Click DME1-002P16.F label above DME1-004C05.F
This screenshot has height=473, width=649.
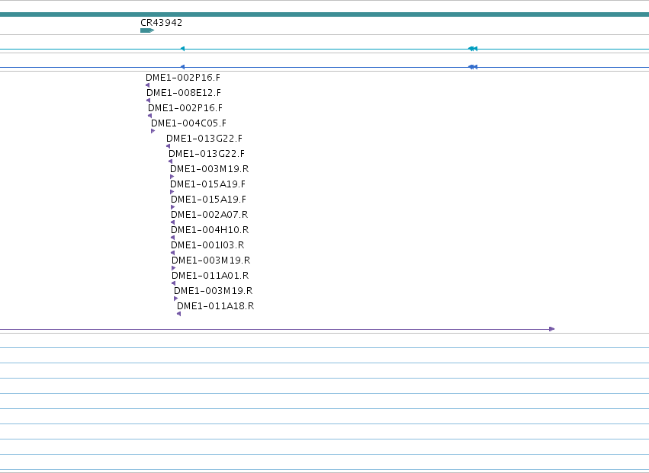(x=185, y=108)
